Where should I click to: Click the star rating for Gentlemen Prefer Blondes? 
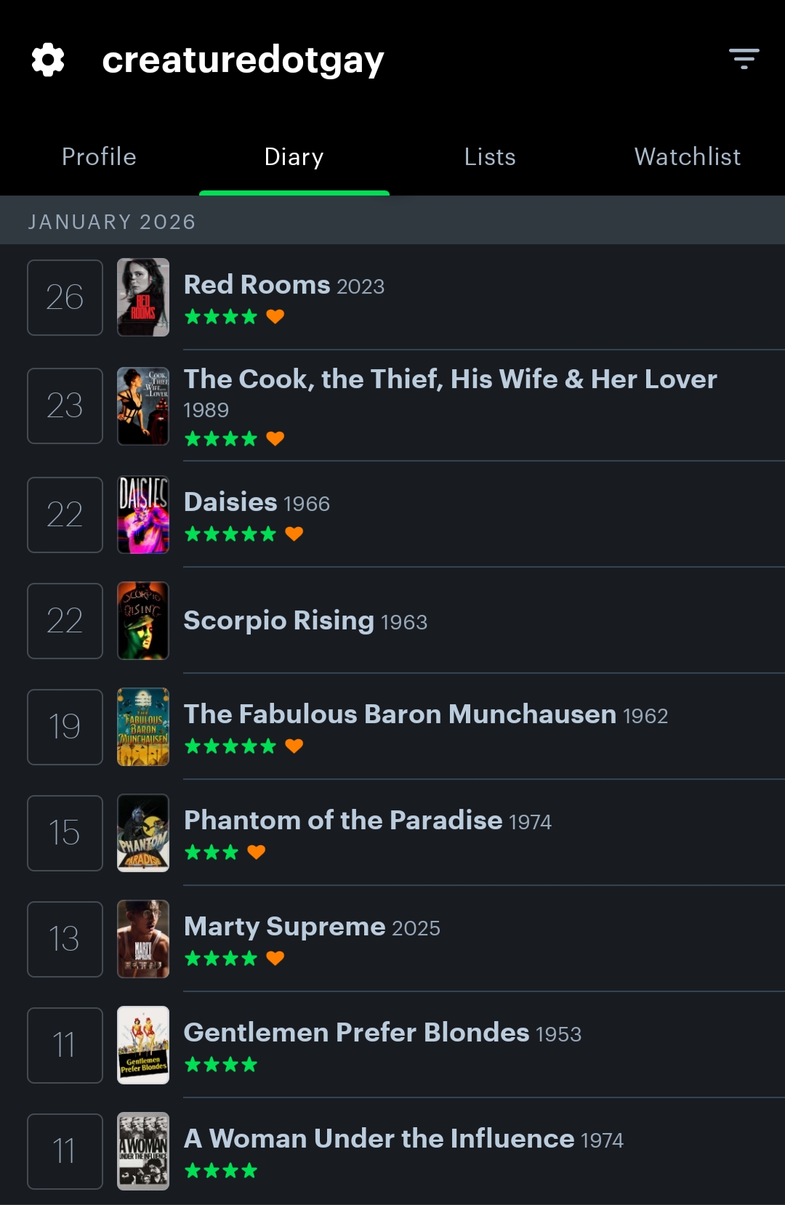(221, 1065)
